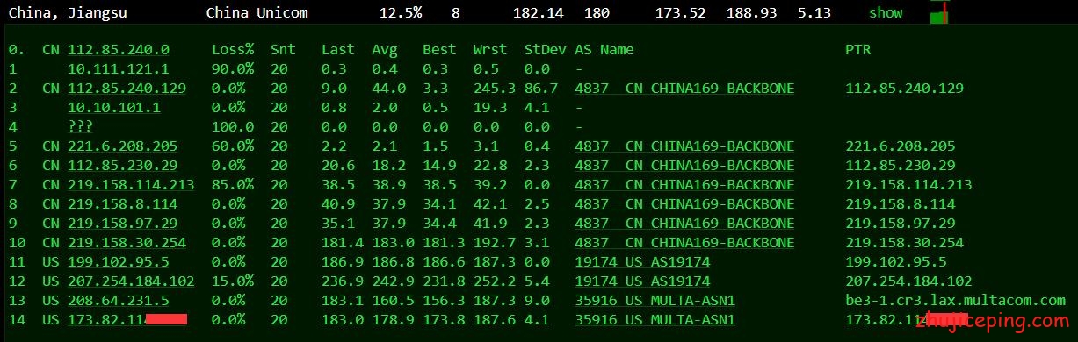The image size is (1078, 342).
Task: Select the 86.7 StDev value in hop 2
Action: click(540, 89)
